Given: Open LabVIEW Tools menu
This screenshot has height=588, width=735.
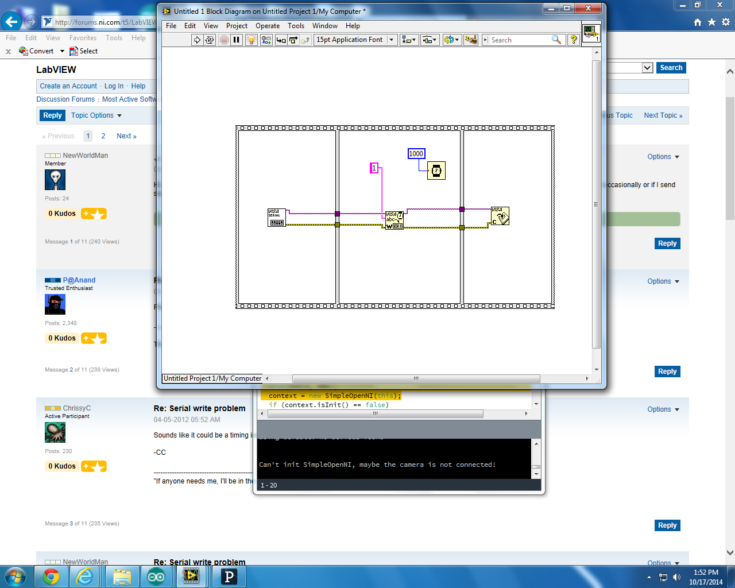Looking at the screenshot, I should (x=296, y=26).
